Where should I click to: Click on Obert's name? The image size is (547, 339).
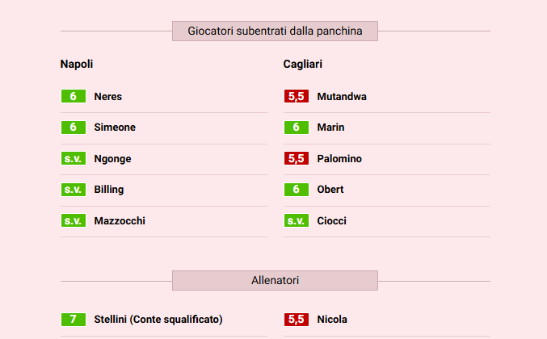pos(330,190)
